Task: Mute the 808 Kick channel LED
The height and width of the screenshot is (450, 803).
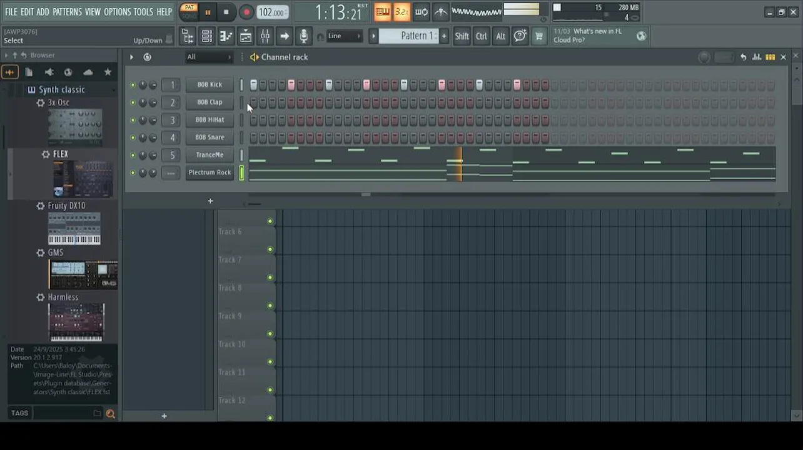Action: coord(133,84)
